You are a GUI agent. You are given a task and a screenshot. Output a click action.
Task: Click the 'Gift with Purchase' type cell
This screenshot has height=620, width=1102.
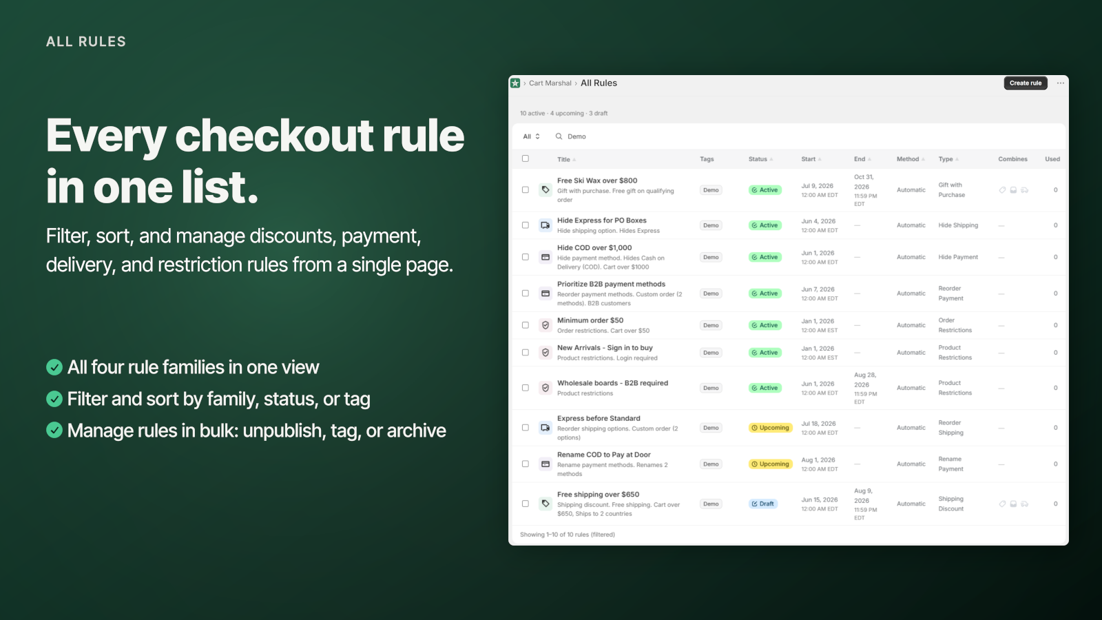point(952,190)
